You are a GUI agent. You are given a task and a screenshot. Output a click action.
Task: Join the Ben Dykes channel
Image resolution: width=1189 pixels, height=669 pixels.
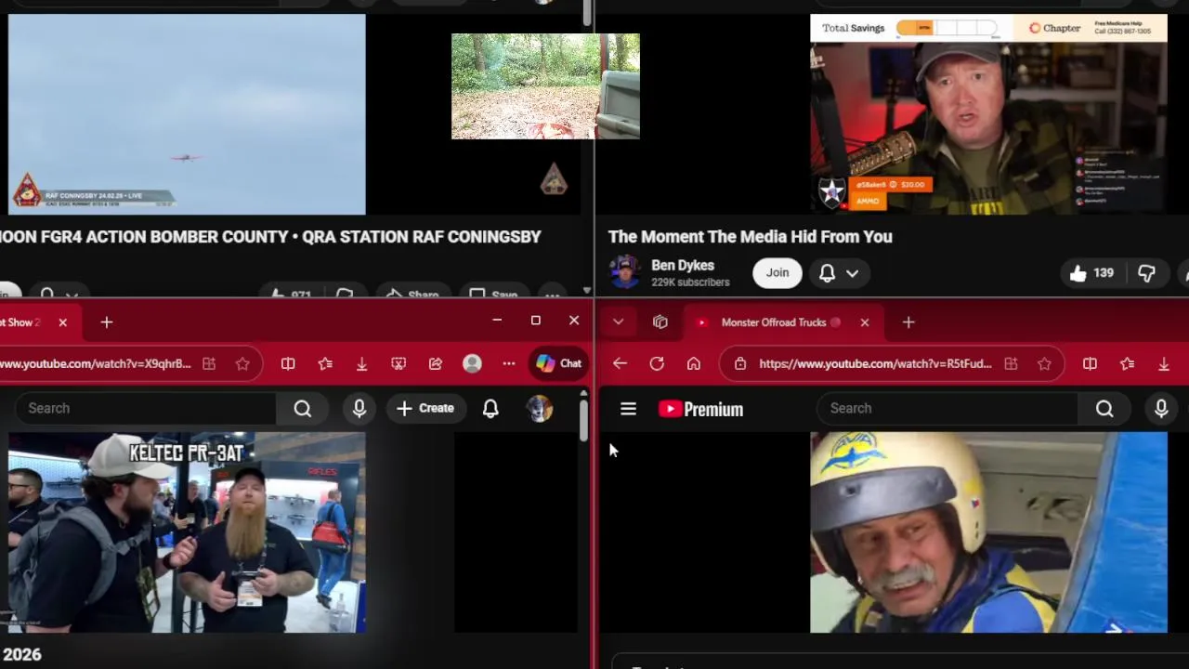click(777, 272)
